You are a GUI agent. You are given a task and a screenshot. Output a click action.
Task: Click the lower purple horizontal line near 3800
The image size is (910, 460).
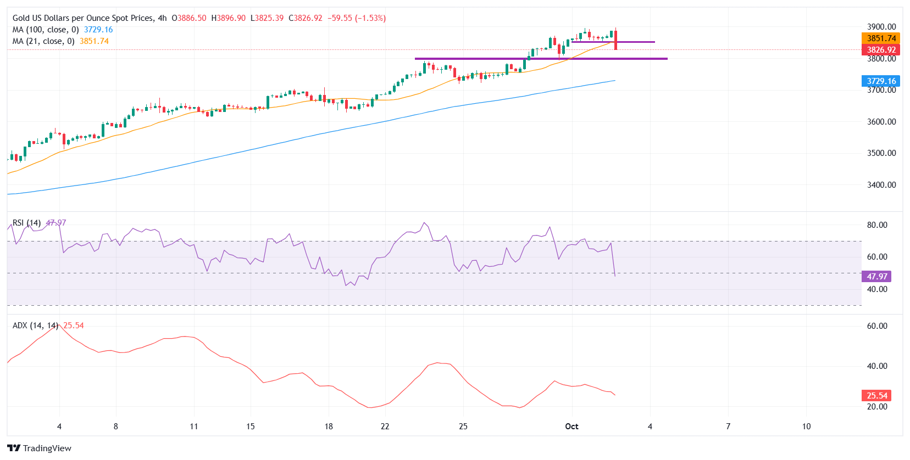pyautogui.click(x=541, y=59)
